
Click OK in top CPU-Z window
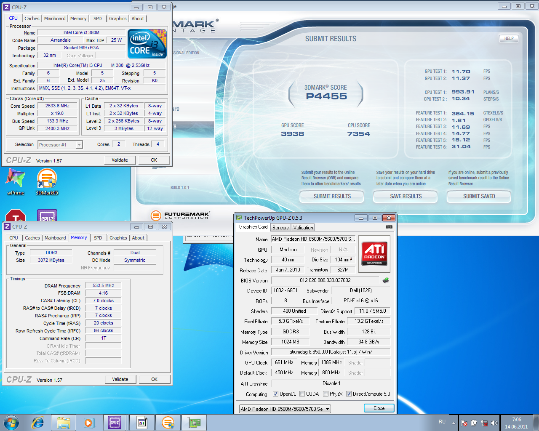pos(154,160)
